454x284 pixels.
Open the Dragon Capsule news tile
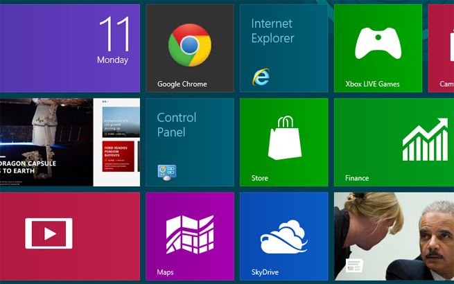point(70,142)
